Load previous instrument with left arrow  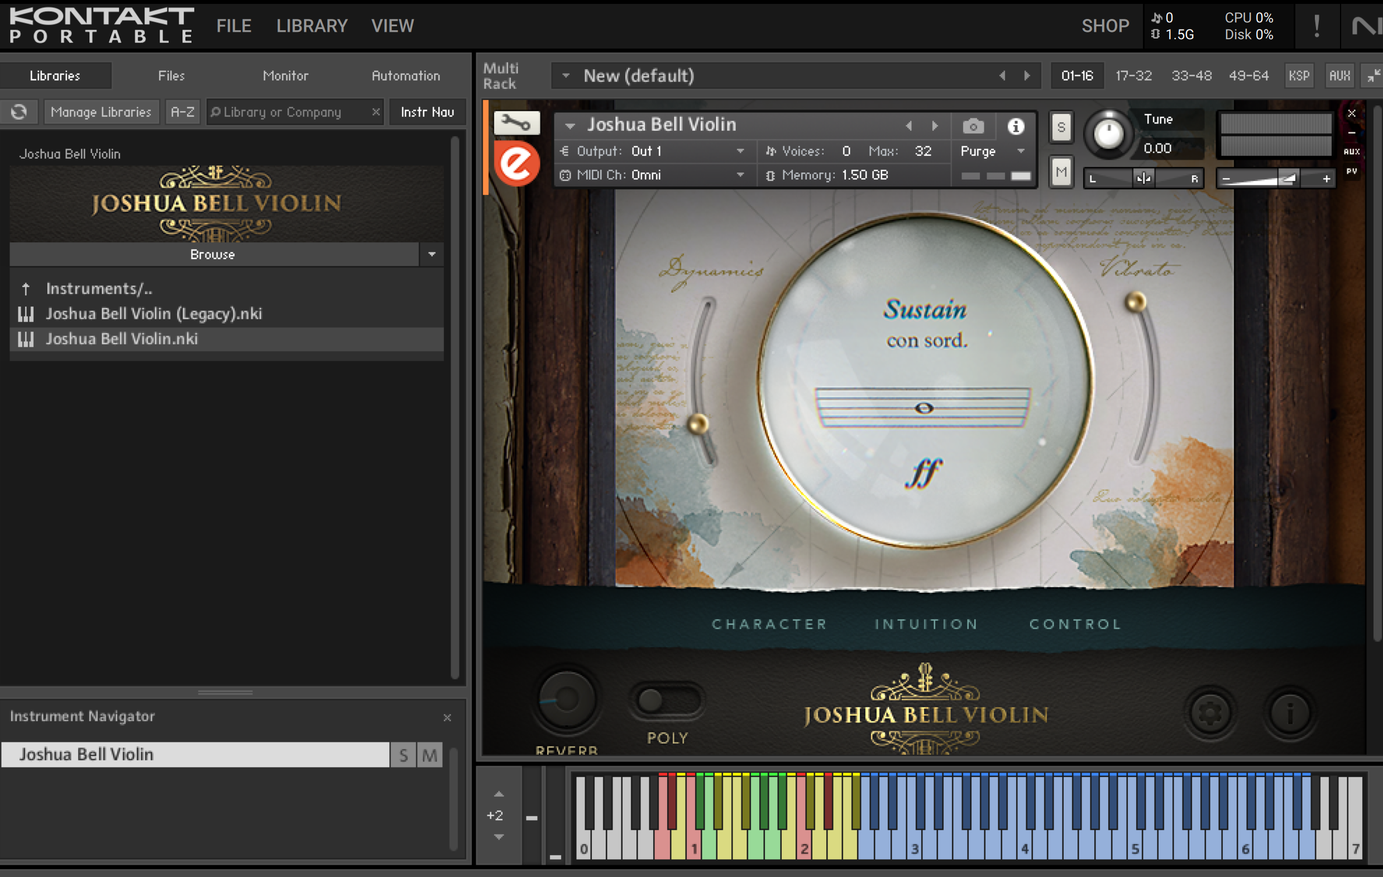908,126
